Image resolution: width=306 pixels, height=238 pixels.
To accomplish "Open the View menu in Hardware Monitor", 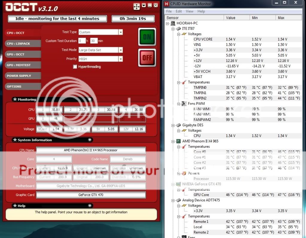I will click(190, 11).
